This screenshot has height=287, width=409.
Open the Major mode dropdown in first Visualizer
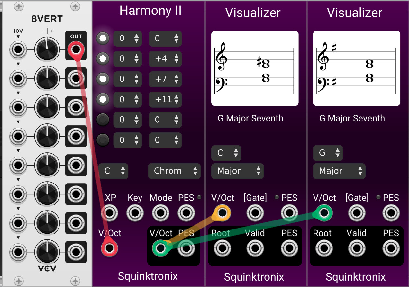coord(238,171)
